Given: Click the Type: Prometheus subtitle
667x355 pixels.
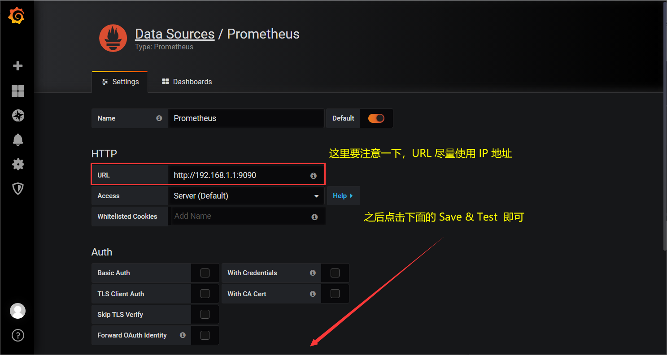Looking at the screenshot, I should click(x=164, y=47).
